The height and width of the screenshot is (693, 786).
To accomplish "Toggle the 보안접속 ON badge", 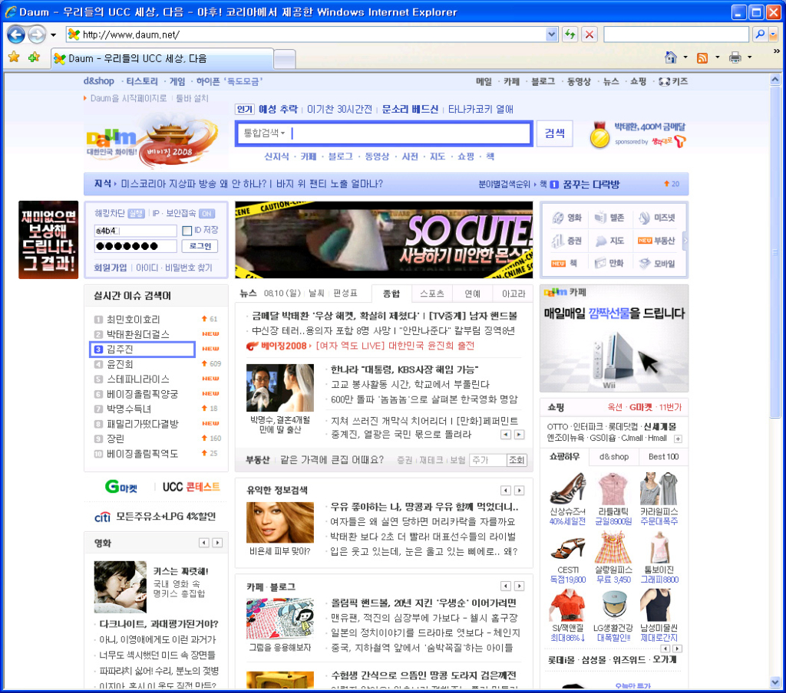I will click(x=206, y=213).
